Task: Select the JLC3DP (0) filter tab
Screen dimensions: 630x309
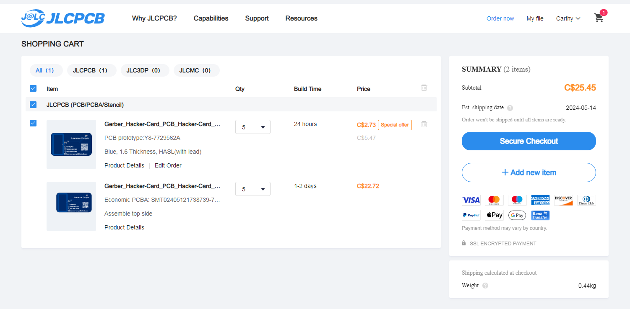Action: tap(145, 70)
